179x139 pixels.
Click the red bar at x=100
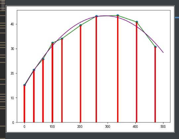[52, 83]
